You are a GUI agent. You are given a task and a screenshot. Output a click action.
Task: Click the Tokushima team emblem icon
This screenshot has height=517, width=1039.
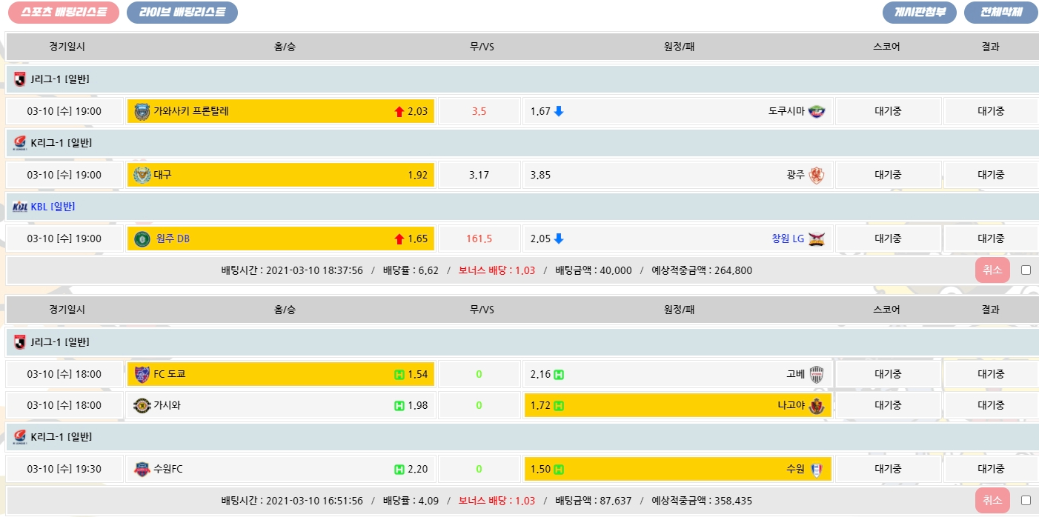(x=817, y=112)
